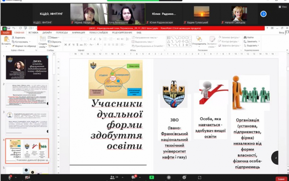Open the font name combo box
The width and height of the screenshot is (289, 181).
(73, 39)
